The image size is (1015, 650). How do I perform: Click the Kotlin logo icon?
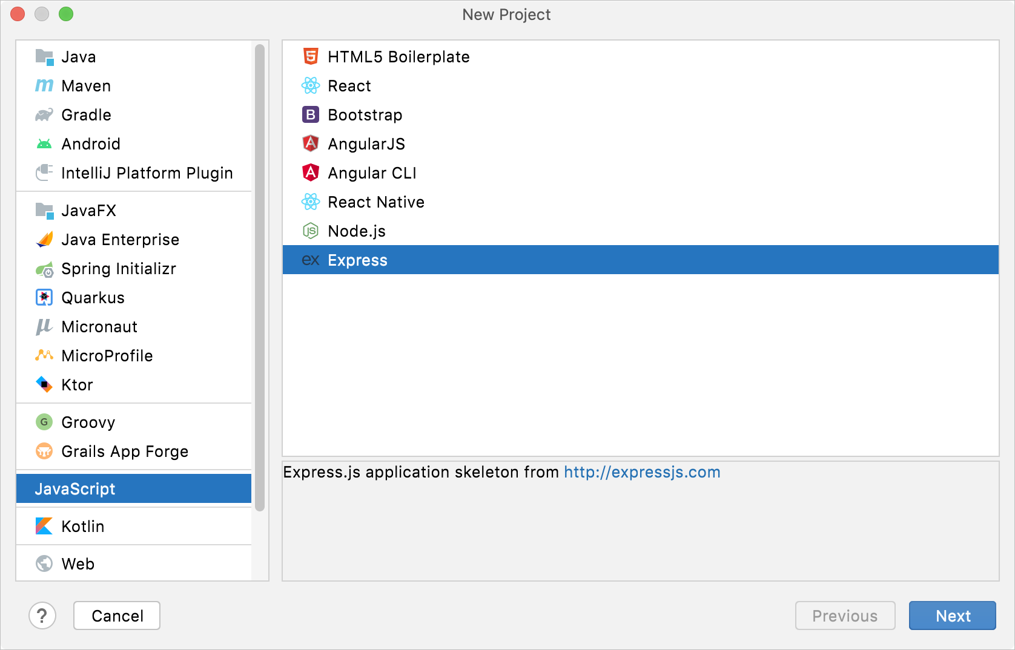(44, 527)
